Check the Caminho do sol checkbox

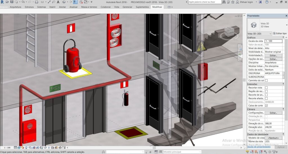pos(266,80)
